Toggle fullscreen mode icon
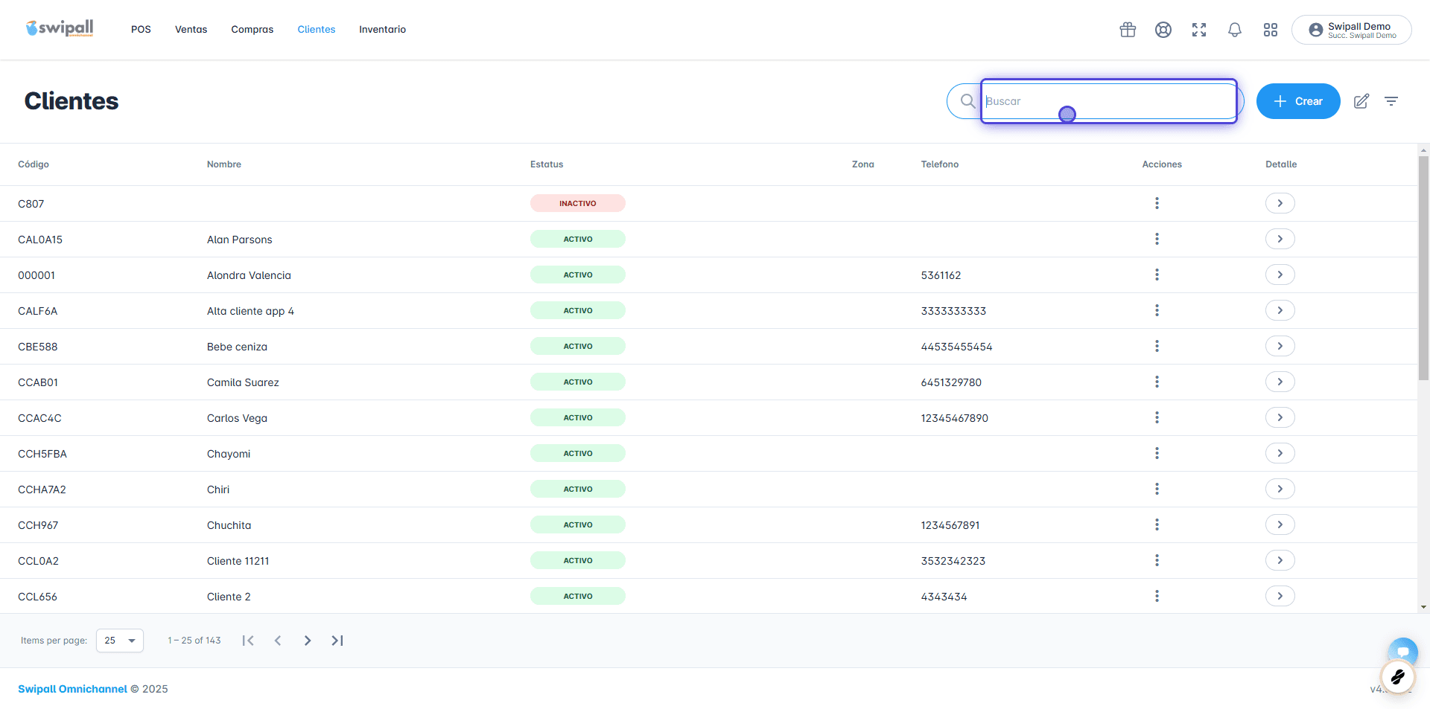Viewport: 1430px width, 709px height. [x=1199, y=30]
